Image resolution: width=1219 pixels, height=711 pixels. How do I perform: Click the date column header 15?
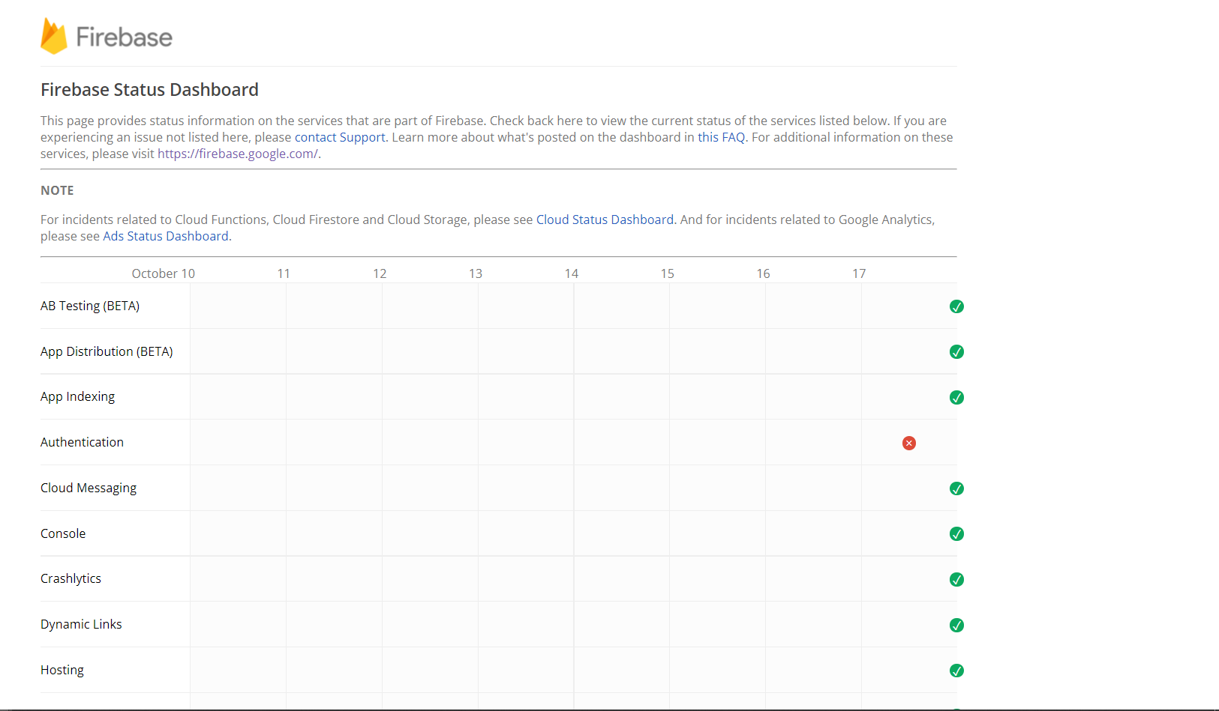point(668,273)
